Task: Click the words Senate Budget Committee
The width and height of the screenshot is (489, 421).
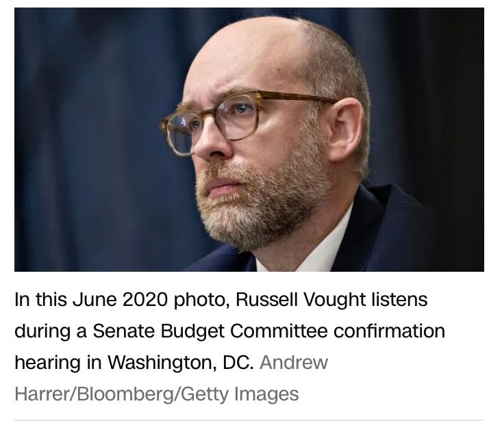Action: [210, 331]
